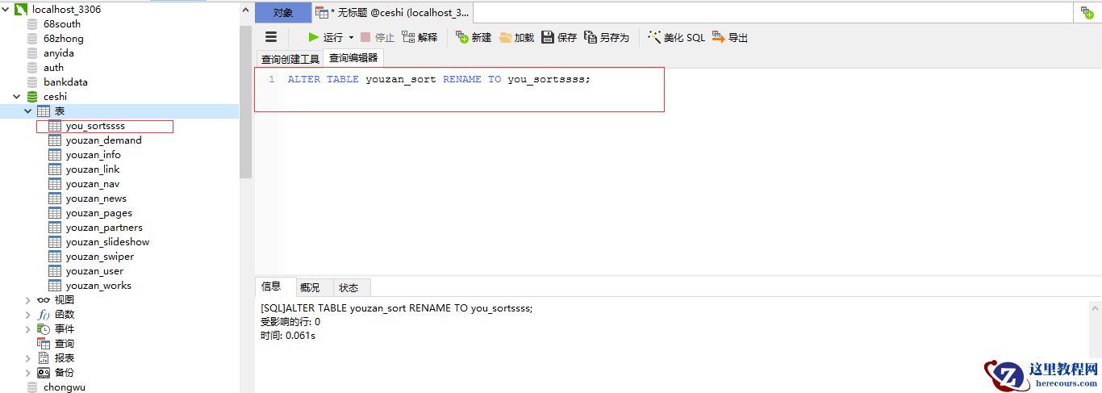Viewport: 1102px width, 393px height.
Task: Click the youzan_link table icon
Action: [55, 169]
